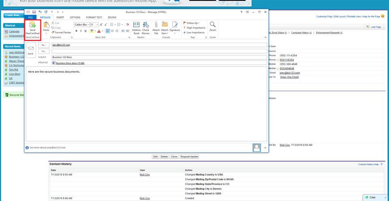Open the Zoom tool

[213, 27]
